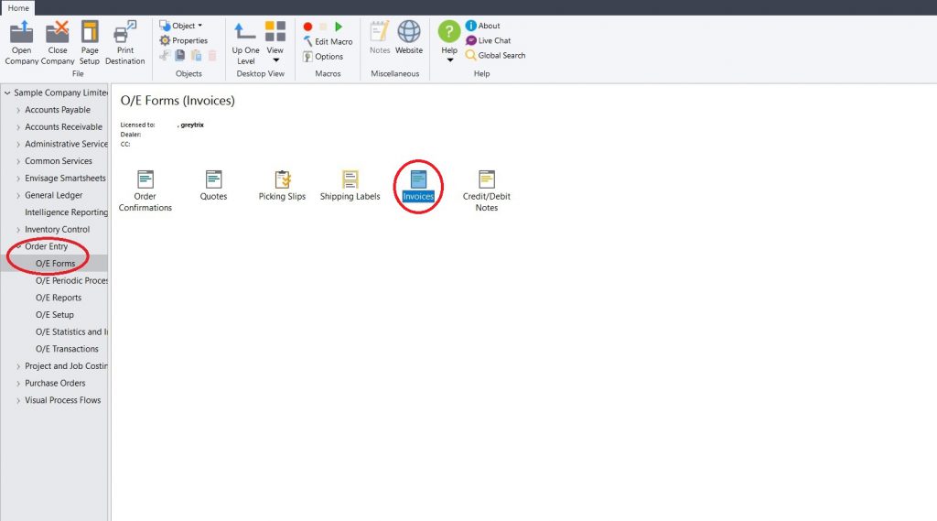Screen dimensions: 937x521
Task: Expand the Accounts Payable tree node
Action: tap(18, 110)
